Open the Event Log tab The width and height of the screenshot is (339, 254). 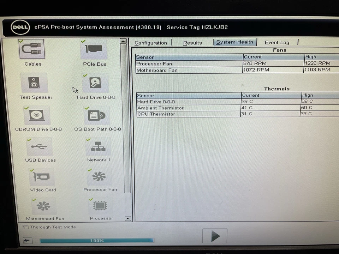(x=277, y=42)
